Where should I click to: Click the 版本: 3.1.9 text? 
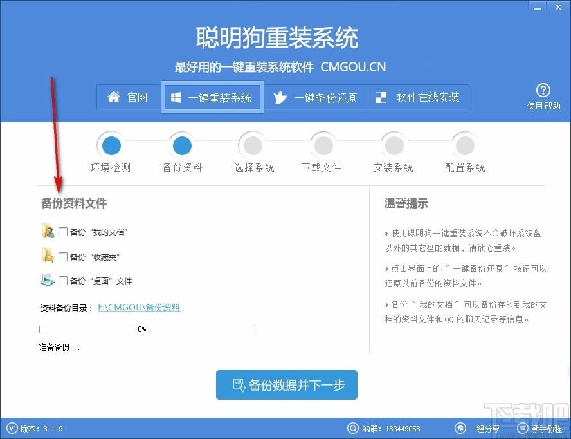point(42,429)
